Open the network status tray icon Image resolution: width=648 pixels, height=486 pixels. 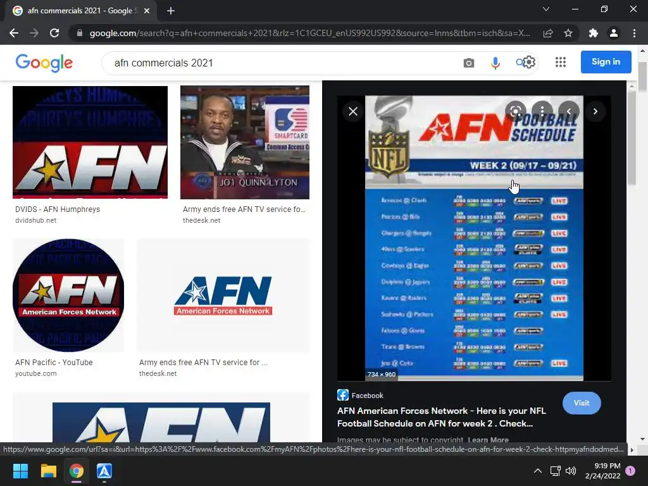coord(556,471)
